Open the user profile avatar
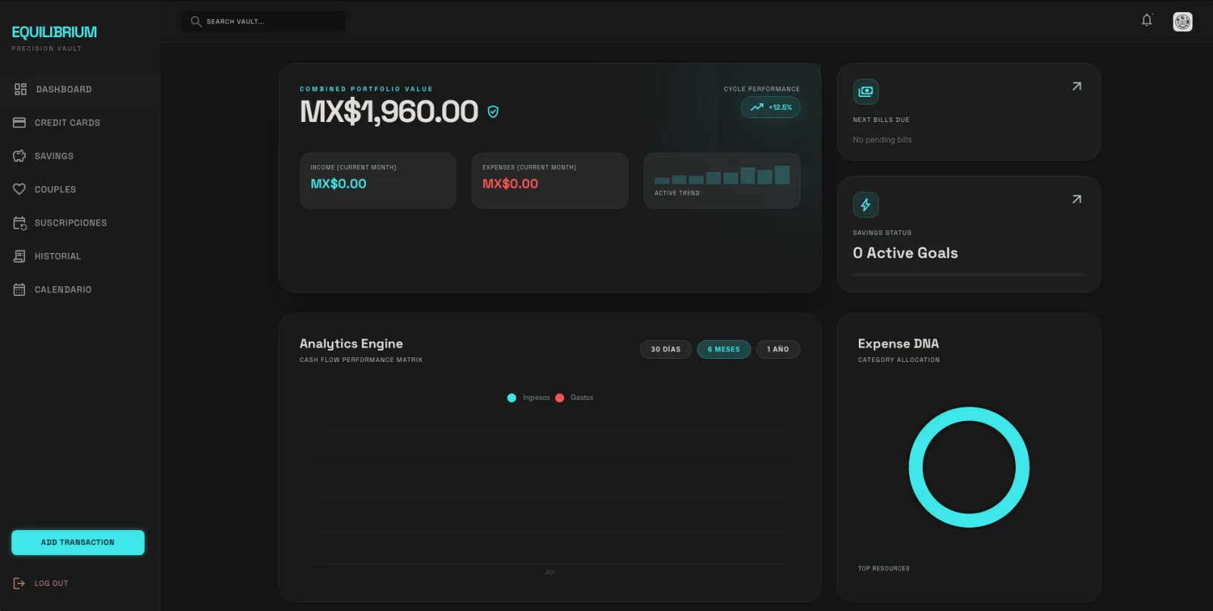The width and height of the screenshot is (1213, 611). [x=1183, y=21]
